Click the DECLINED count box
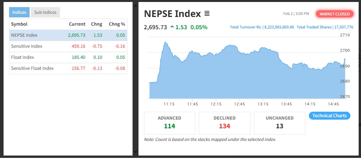 click(224, 123)
